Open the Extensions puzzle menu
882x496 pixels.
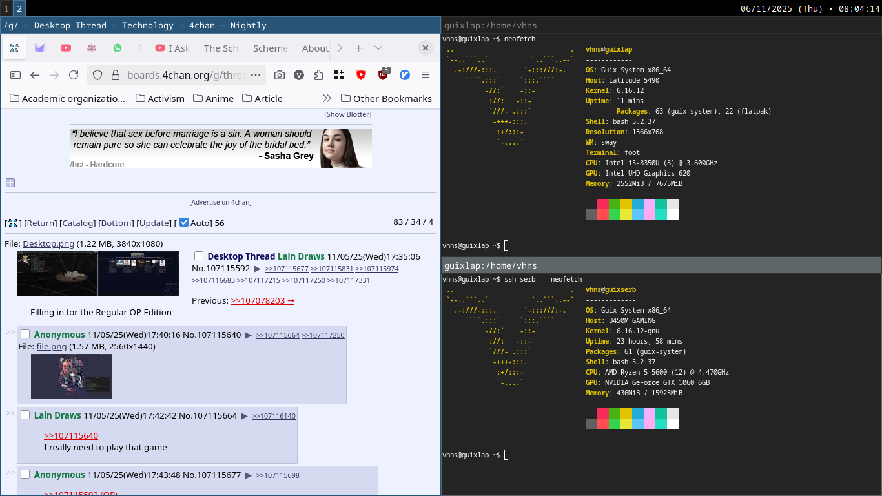[318, 75]
